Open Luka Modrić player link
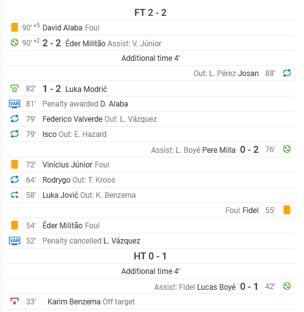304x312 pixels. (86, 89)
